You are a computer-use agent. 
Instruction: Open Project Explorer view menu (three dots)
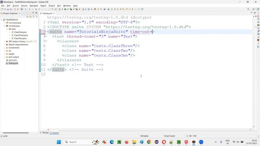[37, 17]
